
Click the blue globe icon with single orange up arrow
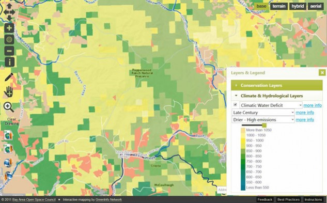tap(8, 163)
